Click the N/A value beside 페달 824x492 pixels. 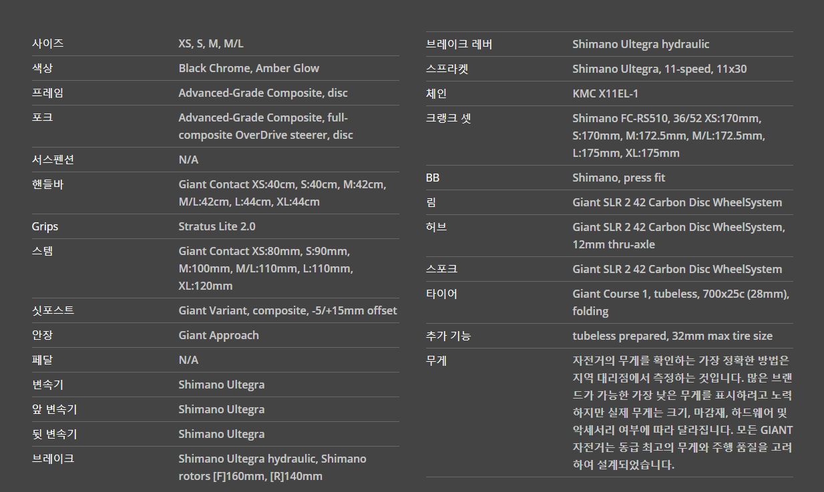tap(188, 360)
